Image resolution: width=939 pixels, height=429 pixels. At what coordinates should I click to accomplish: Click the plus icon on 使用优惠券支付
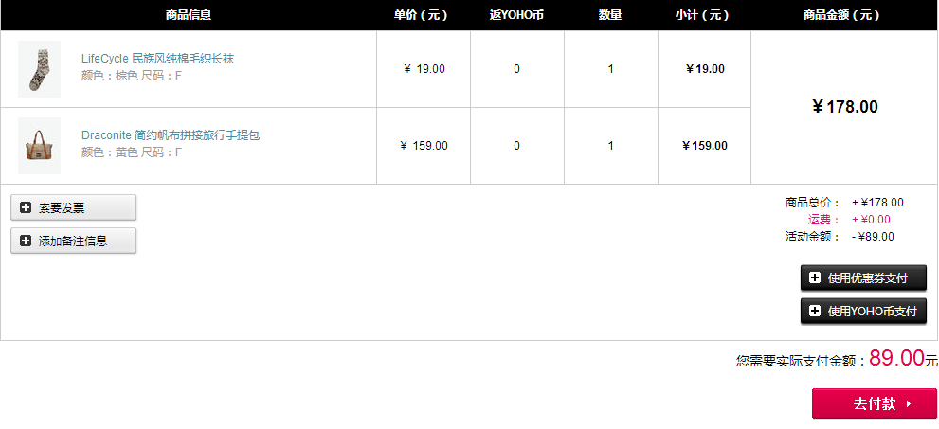click(815, 277)
